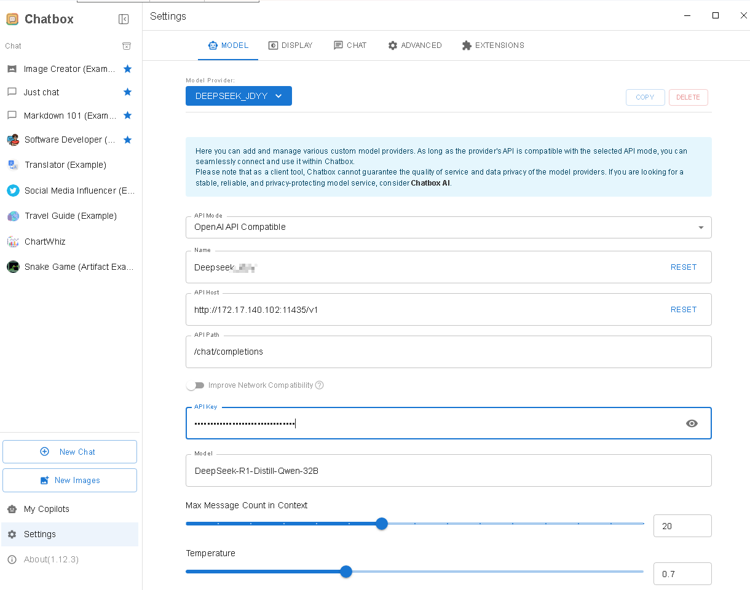Open the EXTENSIONS tab
Viewport: 750px width, 590px height.
tap(493, 45)
